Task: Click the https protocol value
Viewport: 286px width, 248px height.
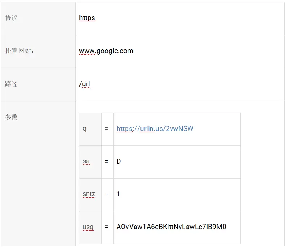Action: (87, 18)
